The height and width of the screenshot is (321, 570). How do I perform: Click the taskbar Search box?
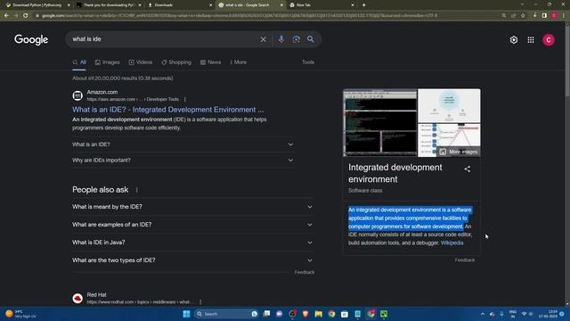click(x=226, y=314)
